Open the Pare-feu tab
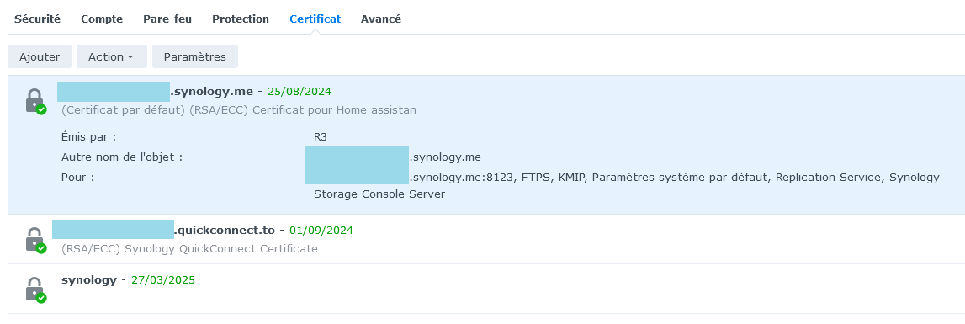Viewport: 965px width, 324px height. click(x=167, y=19)
